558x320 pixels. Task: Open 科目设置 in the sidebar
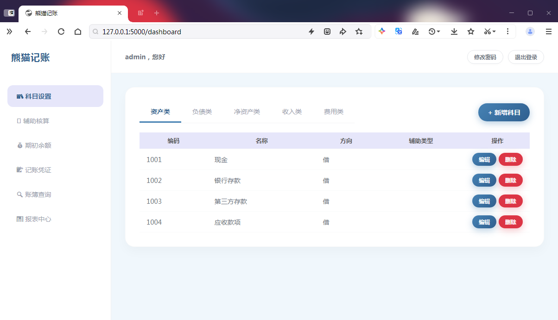pyautogui.click(x=55, y=96)
